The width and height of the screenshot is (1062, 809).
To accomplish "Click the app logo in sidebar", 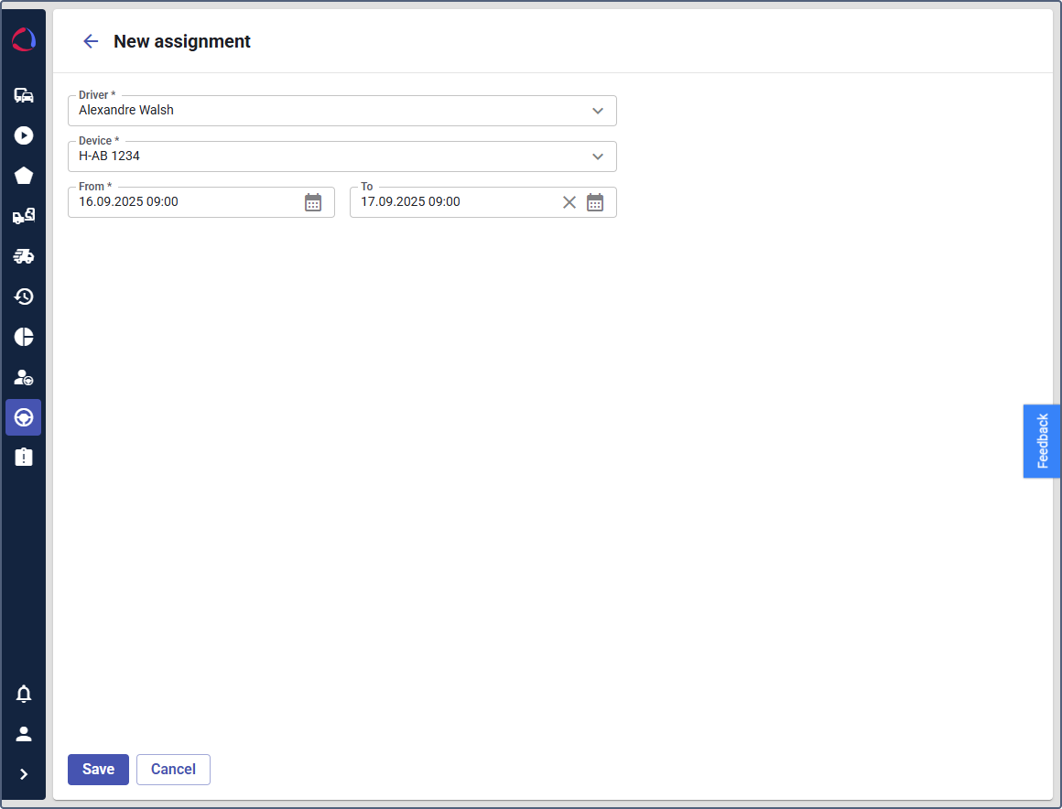I will click(x=24, y=40).
